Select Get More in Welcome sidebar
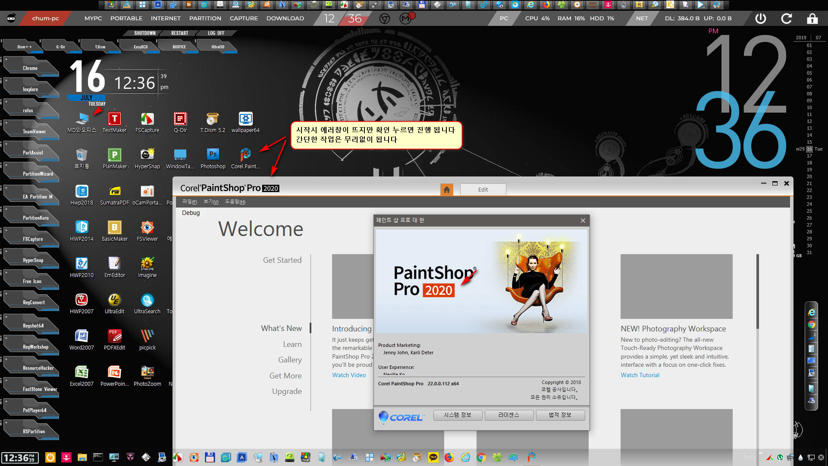The height and width of the screenshot is (466, 828). point(285,376)
